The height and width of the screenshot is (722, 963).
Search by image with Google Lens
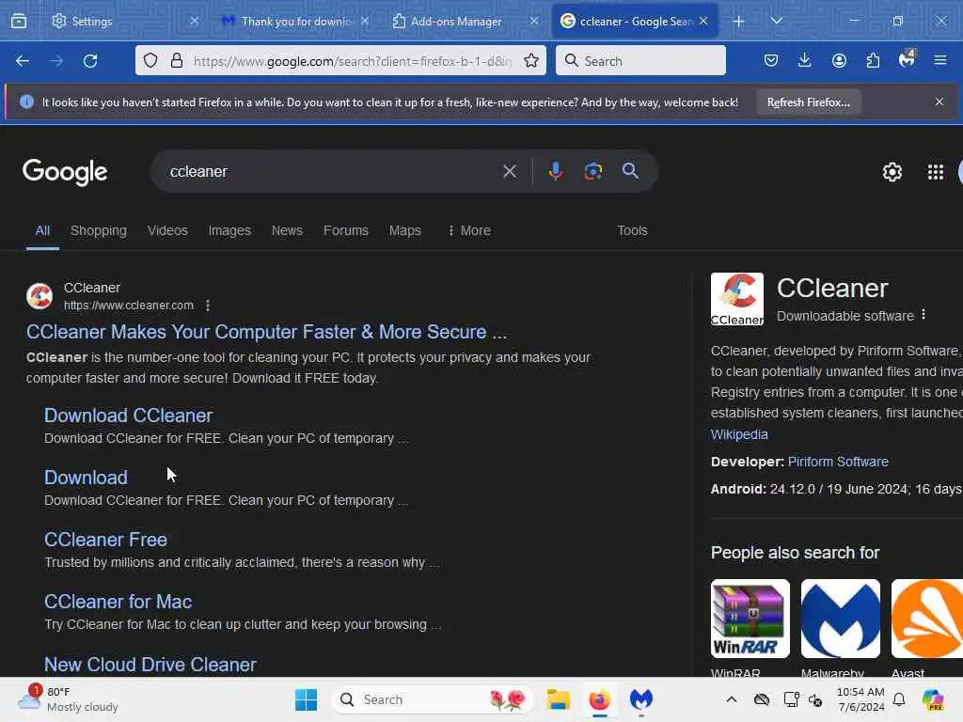click(x=592, y=171)
